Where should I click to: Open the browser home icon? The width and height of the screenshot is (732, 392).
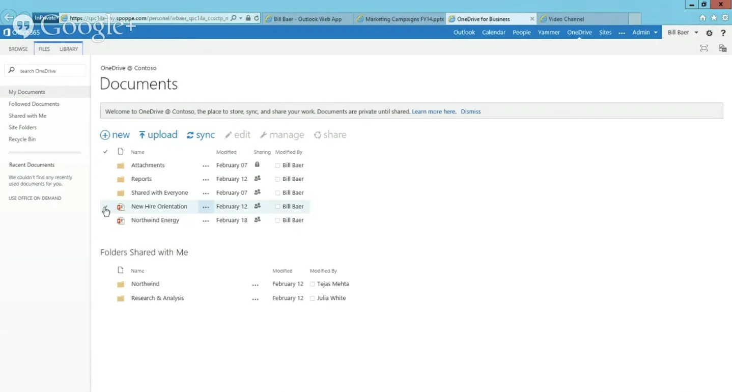(x=702, y=18)
